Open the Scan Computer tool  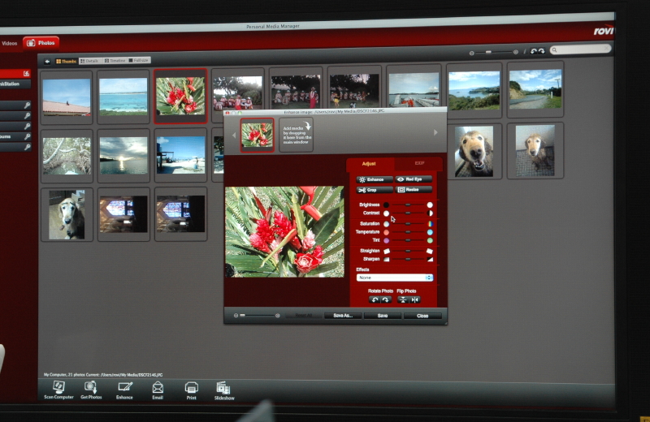[58, 390]
